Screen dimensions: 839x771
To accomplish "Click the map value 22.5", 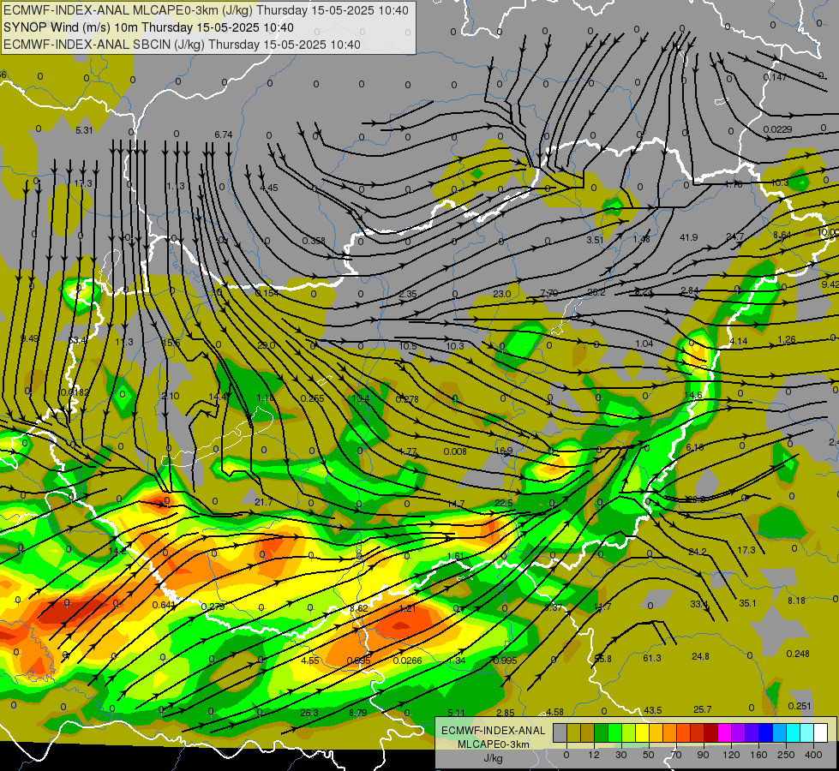I will [x=504, y=503].
